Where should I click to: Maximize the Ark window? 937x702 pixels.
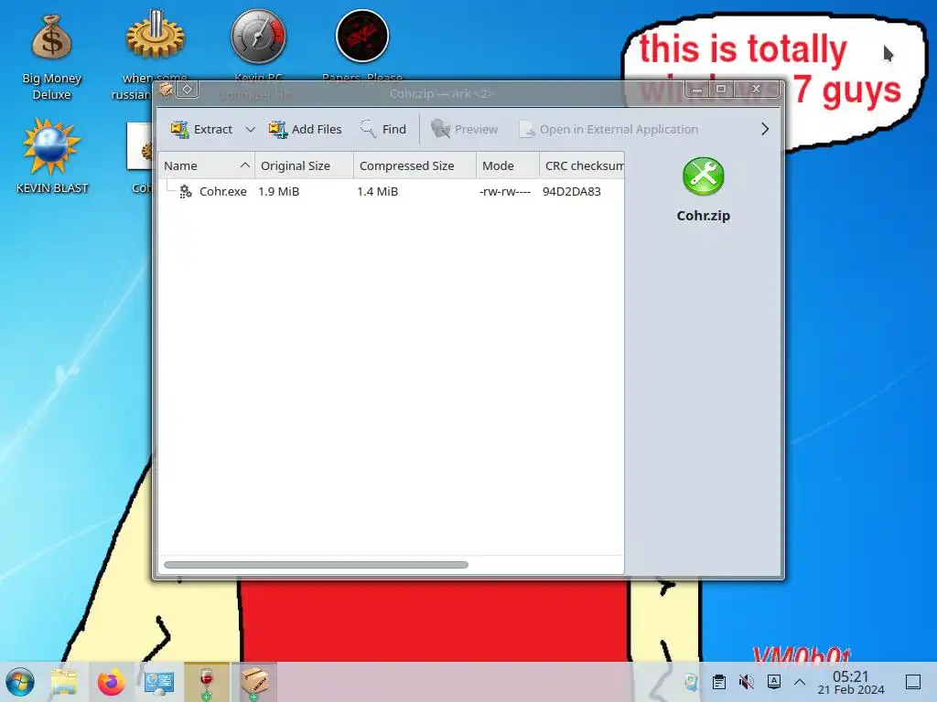pos(721,89)
